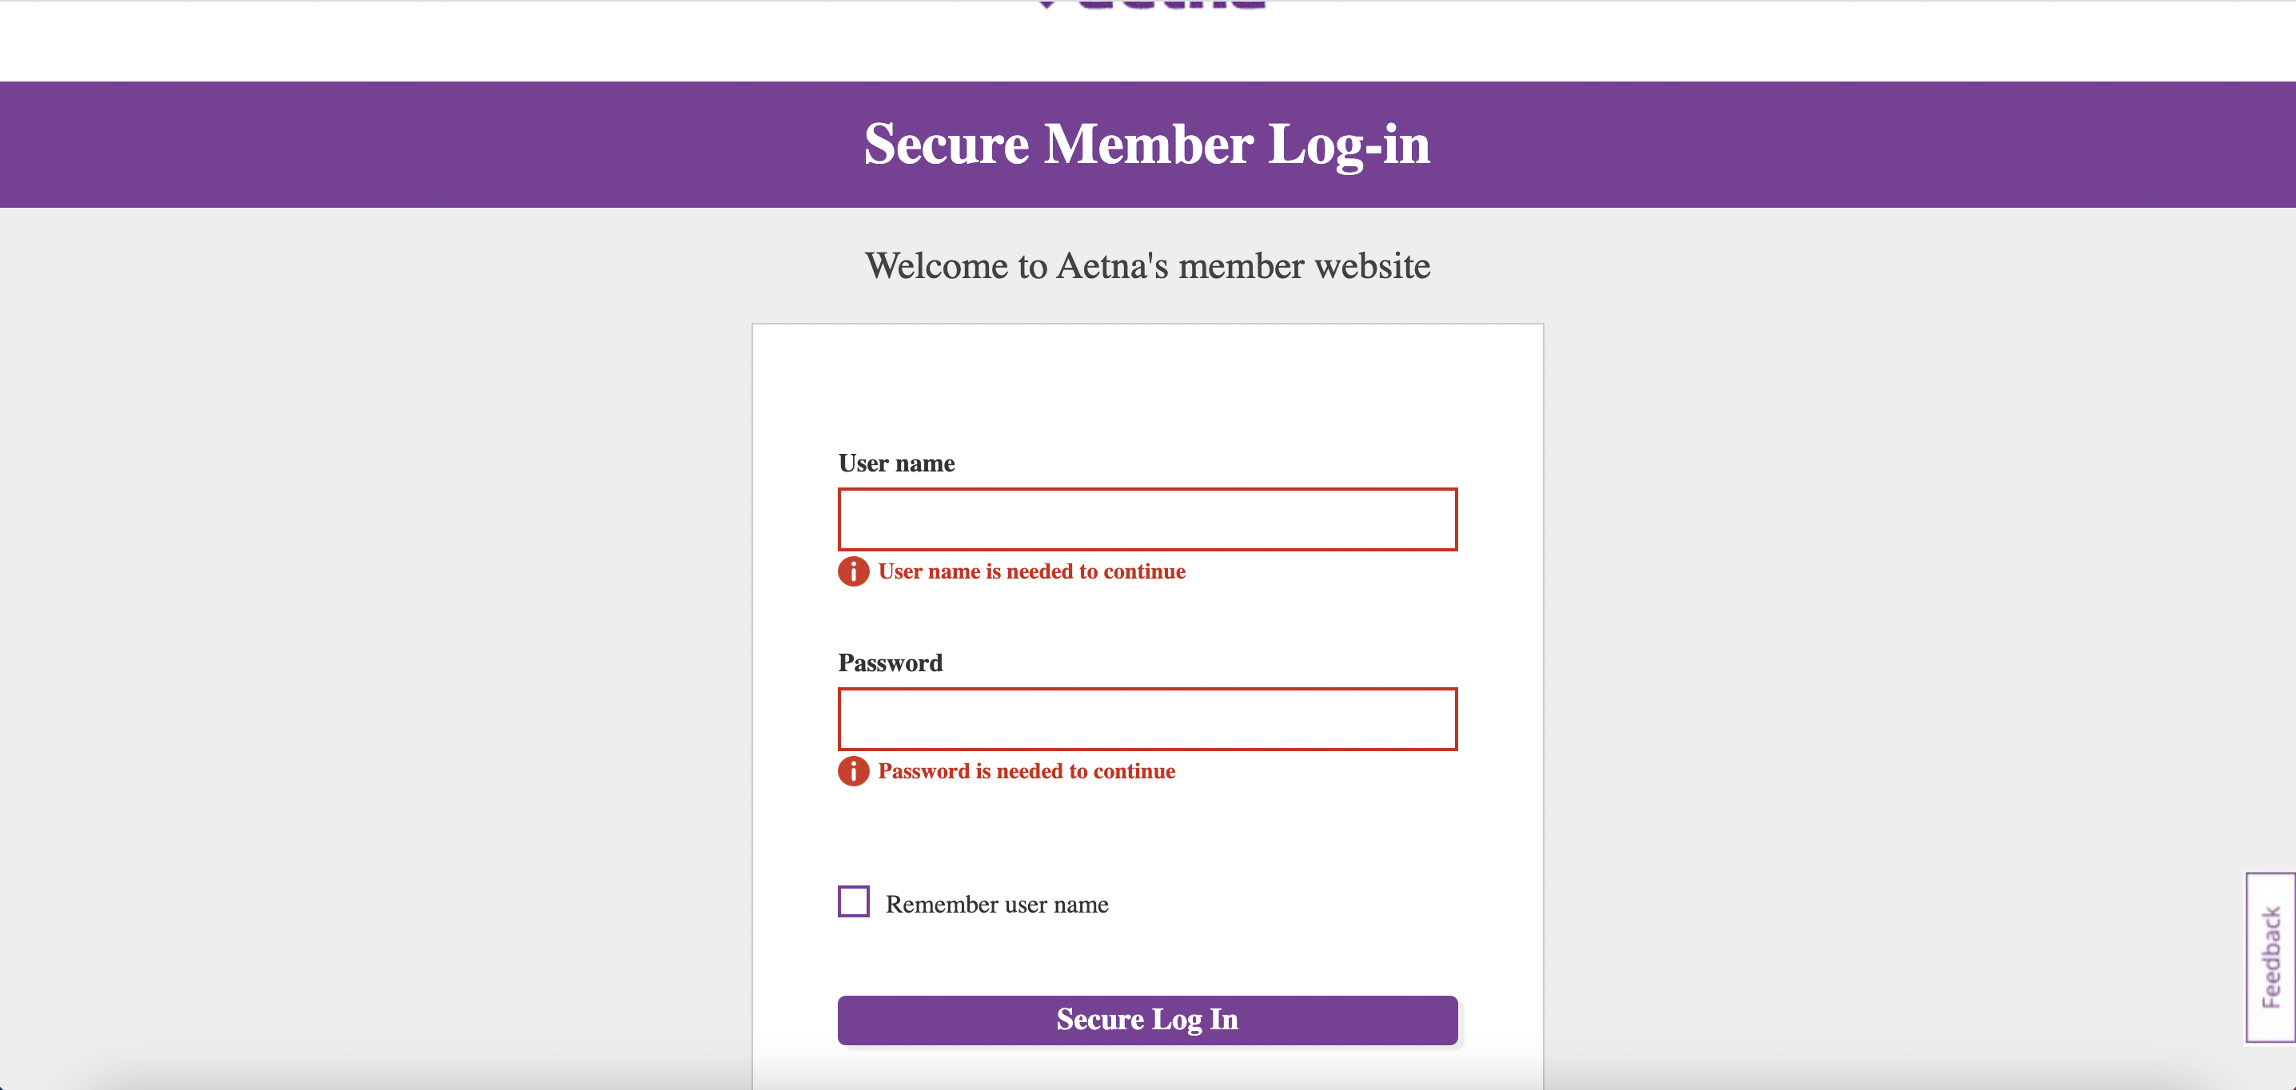Viewport: 2296px width, 1090px height.
Task: Submit with the Secure Log In button
Action: tap(1147, 1020)
